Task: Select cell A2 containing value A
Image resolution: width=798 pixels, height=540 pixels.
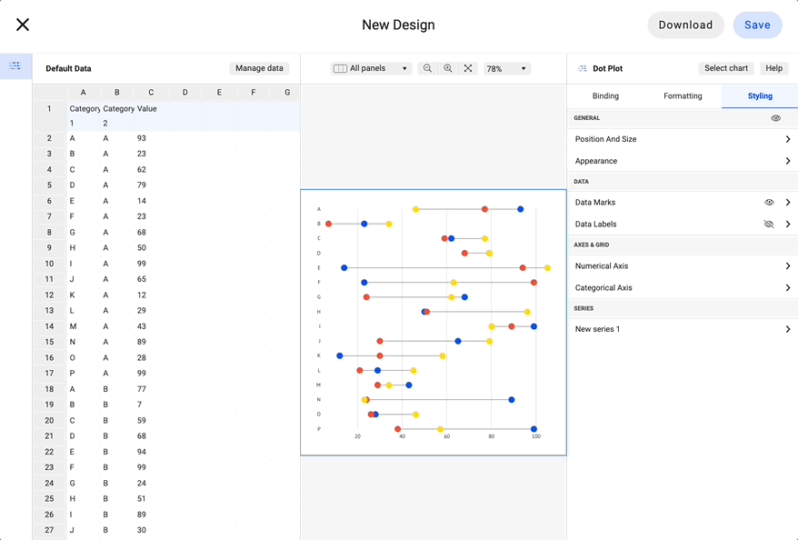Action: [84, 137]
